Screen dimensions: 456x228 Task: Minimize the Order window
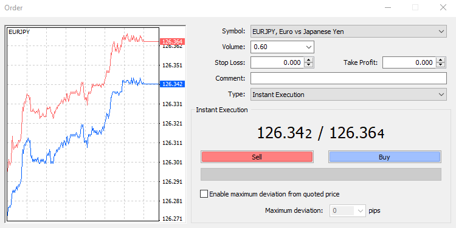point(388,7)
